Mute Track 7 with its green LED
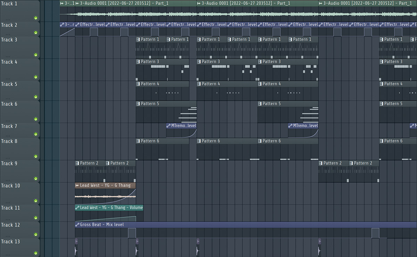 (35, 134)
